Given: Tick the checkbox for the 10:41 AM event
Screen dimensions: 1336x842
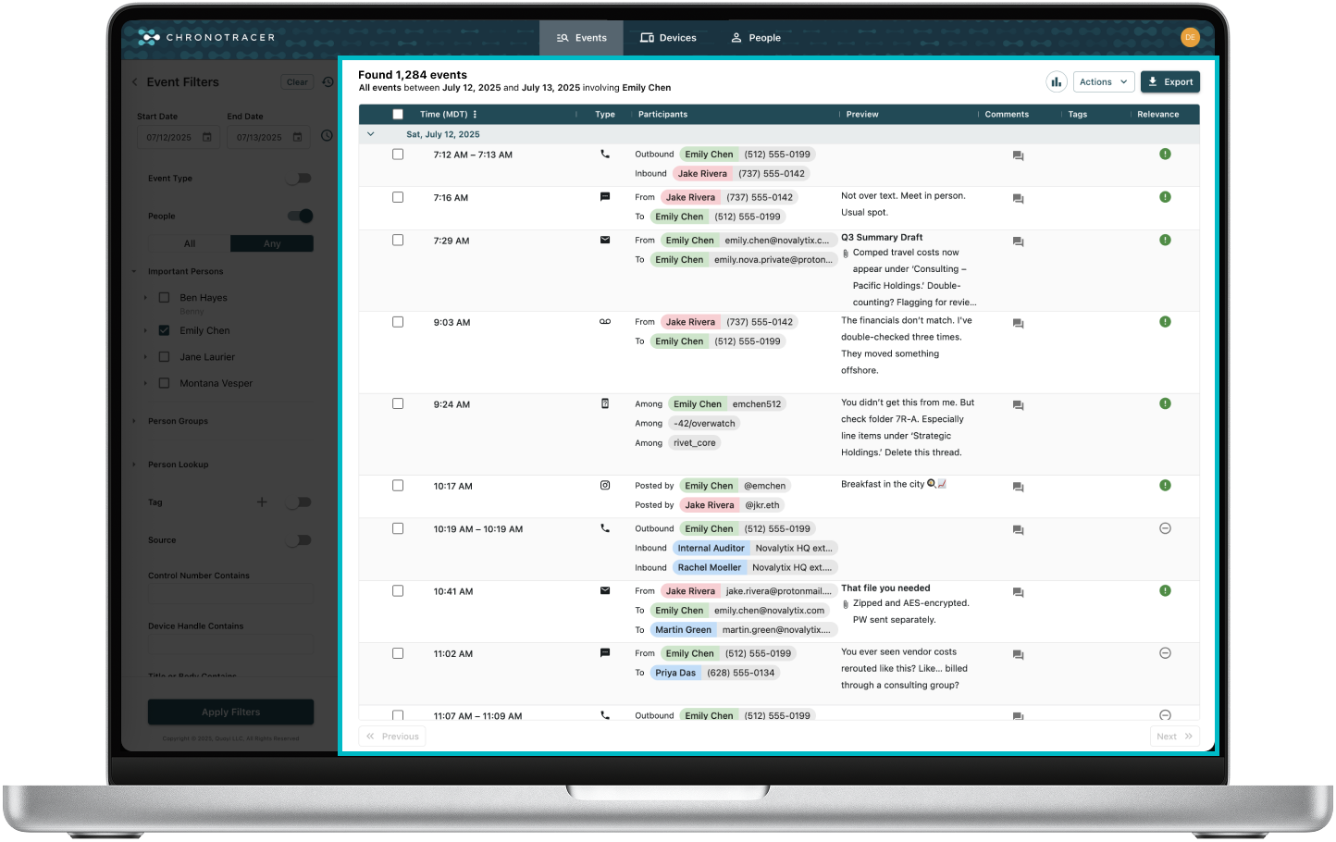Looking at the screenshot, I should [x=398, y=590].
